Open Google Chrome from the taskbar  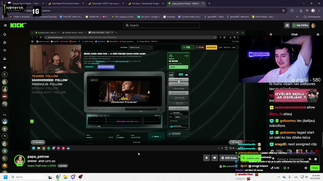click(x=58, y=177)
